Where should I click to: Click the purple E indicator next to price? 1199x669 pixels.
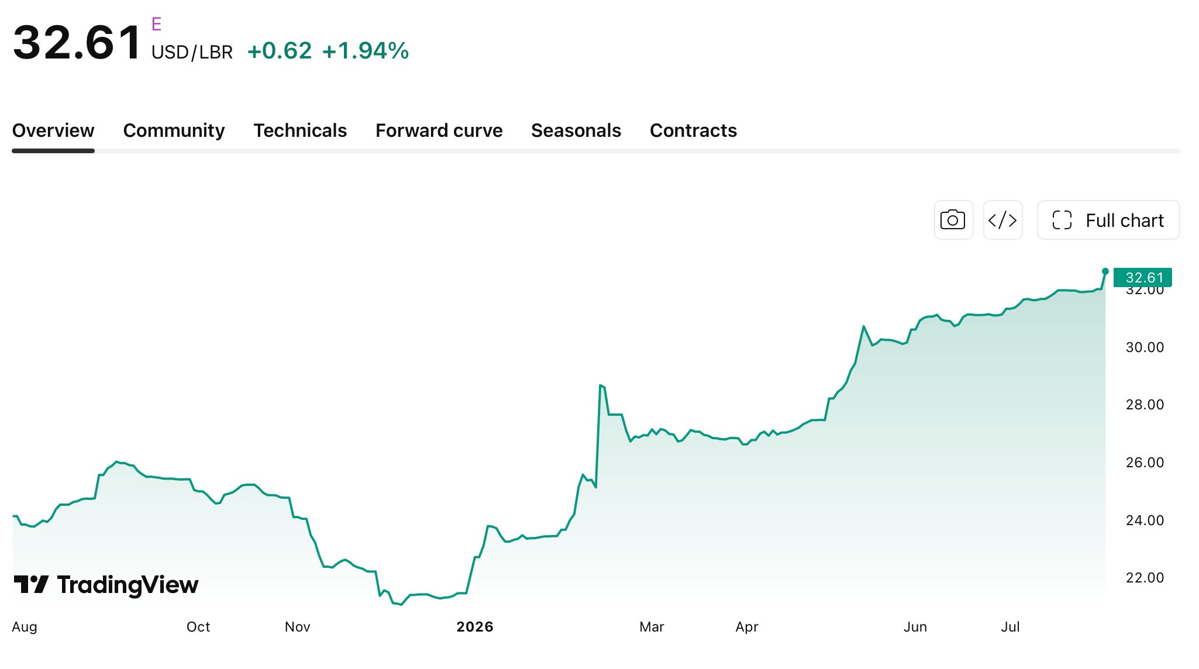(x=156, y=24)
